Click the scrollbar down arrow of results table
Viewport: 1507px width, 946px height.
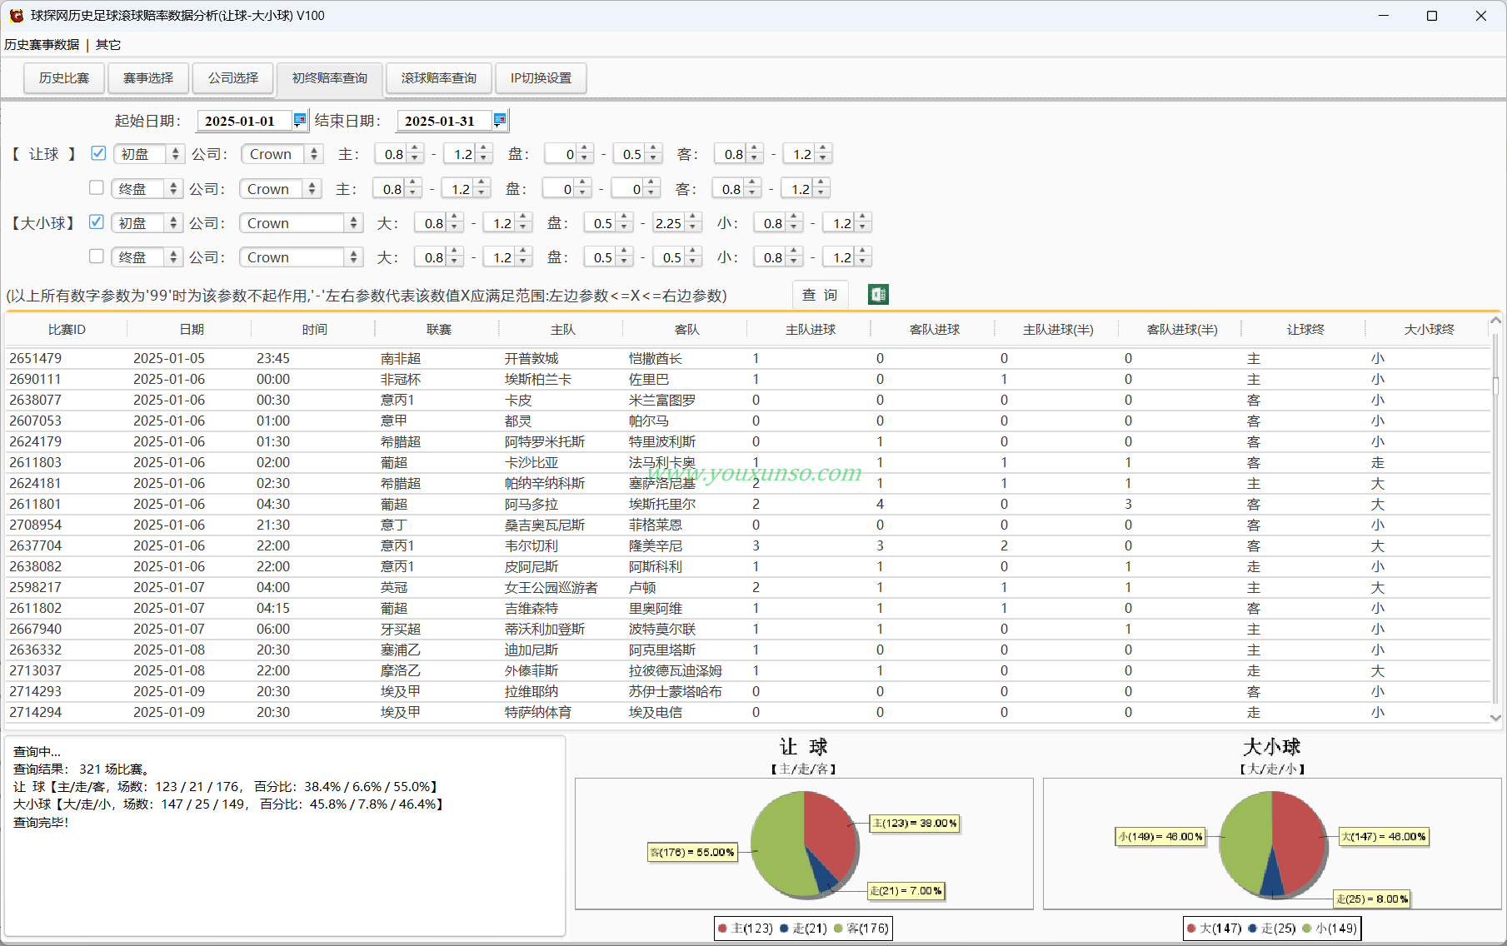coord(1496,717)
